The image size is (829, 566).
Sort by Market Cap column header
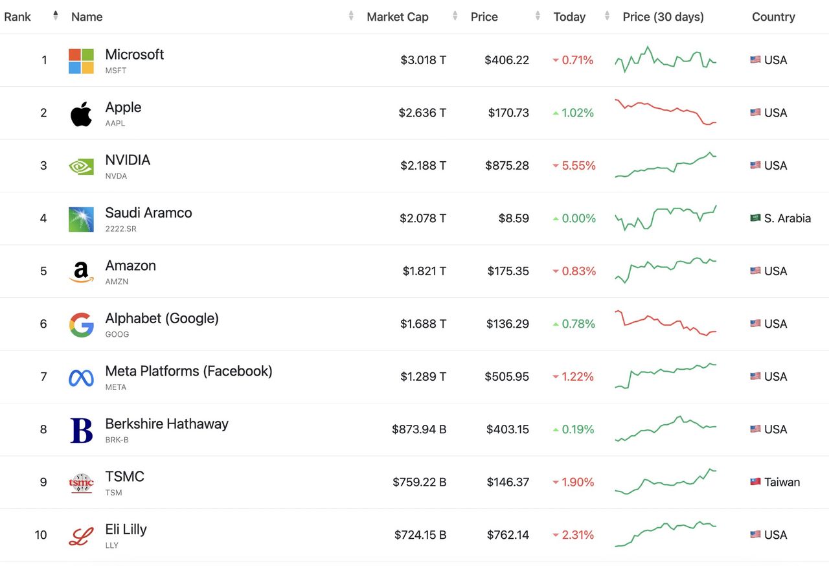tap(397, 17)
